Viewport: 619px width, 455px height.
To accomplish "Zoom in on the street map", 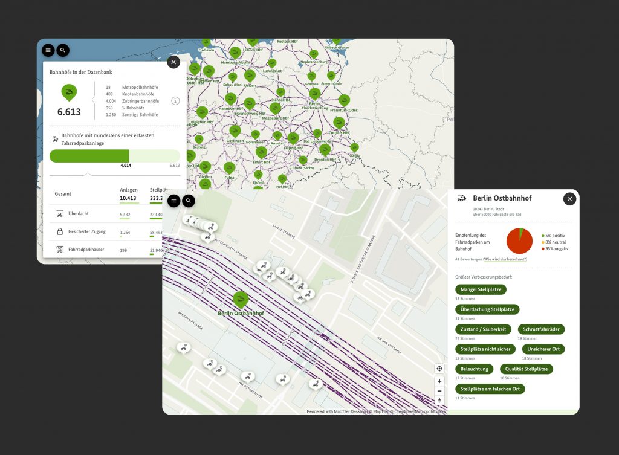I will tap(439, 381).
